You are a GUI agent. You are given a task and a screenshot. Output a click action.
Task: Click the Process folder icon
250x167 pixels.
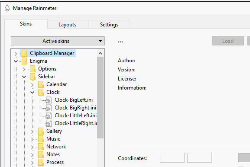click(41, 162)
